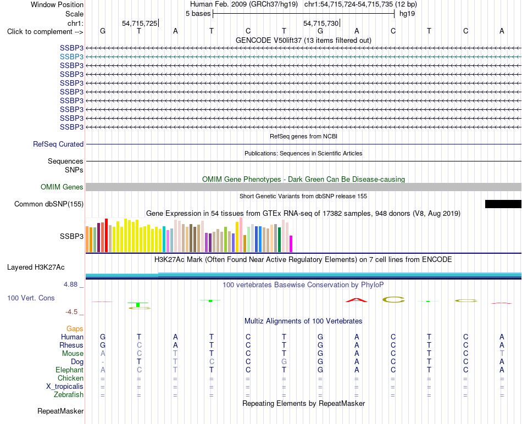Click the '5 bases' scale text

(x=198, y=14)
